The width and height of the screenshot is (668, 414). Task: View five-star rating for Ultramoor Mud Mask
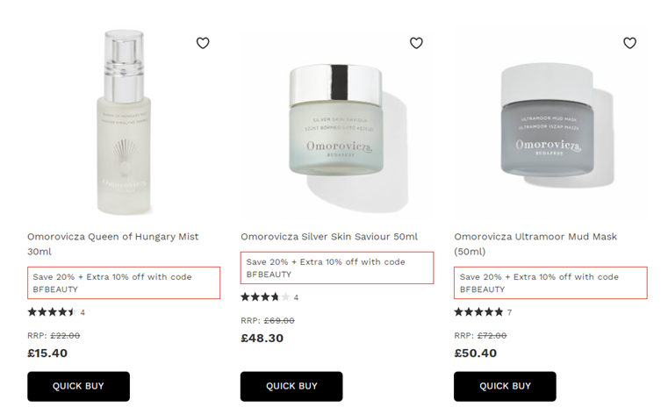(x=483, y=312)
